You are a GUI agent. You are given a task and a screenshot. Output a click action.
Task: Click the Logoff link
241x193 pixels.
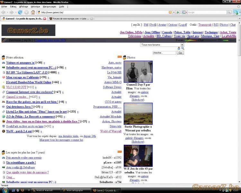click(x=183, y=25)
